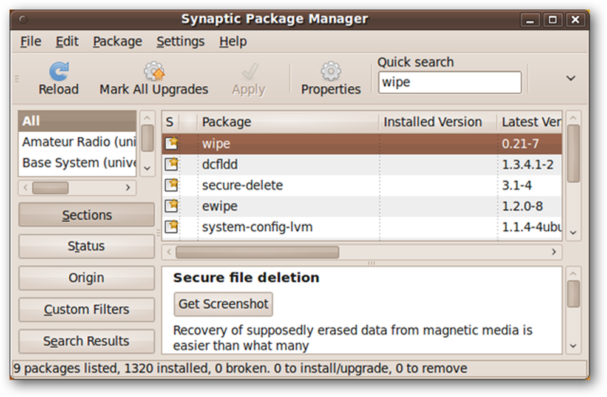
Task: Click left arrow of package list horizontal scrollbar
Action: (169, 252)
